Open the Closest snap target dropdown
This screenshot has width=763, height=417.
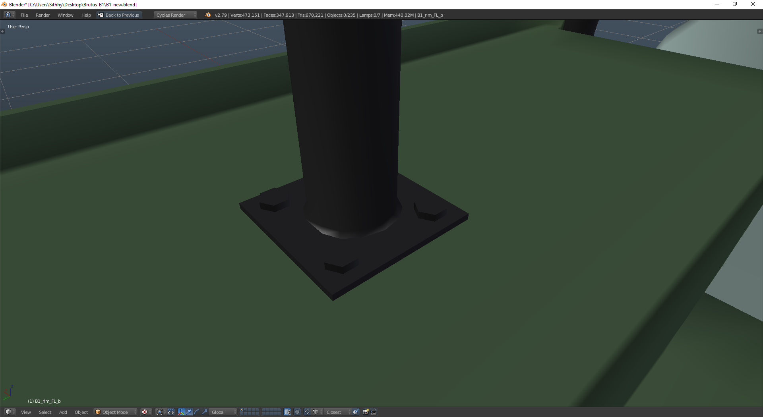click(x=338, y=412)
